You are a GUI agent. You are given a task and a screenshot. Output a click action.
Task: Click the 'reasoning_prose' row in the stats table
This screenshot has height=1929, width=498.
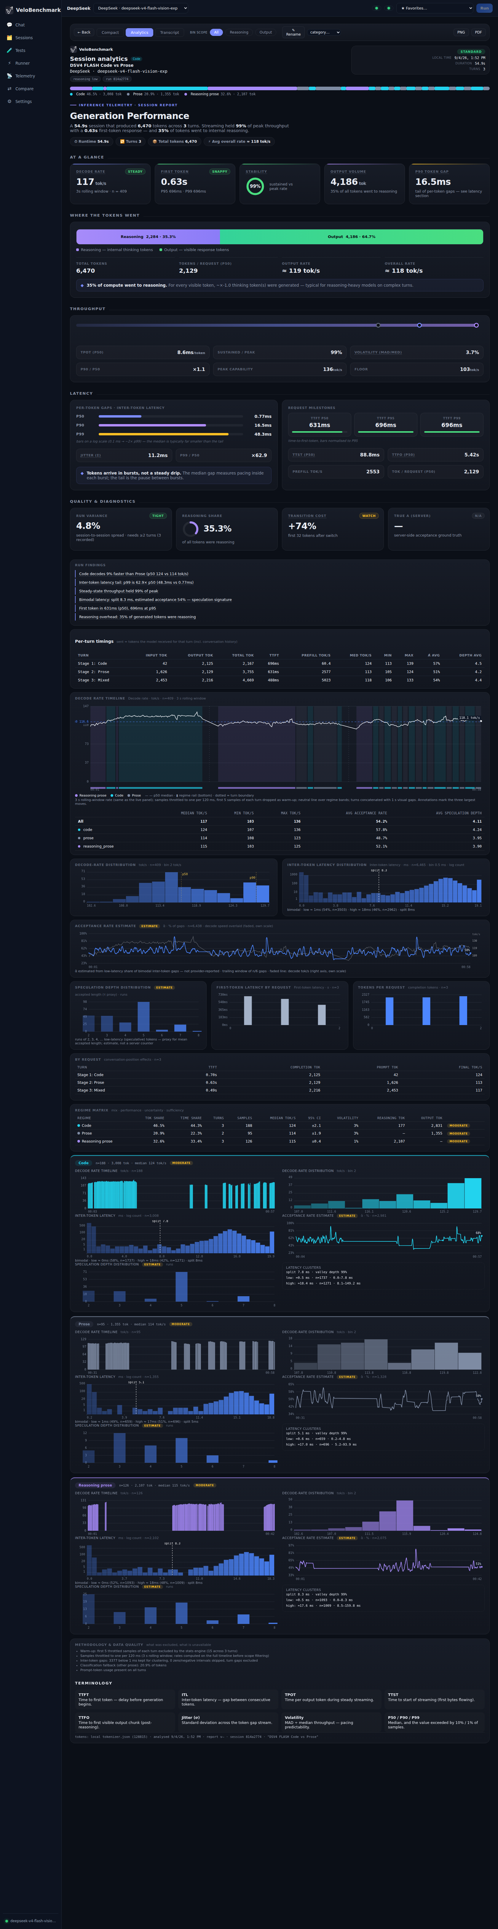tap(280, 846)
